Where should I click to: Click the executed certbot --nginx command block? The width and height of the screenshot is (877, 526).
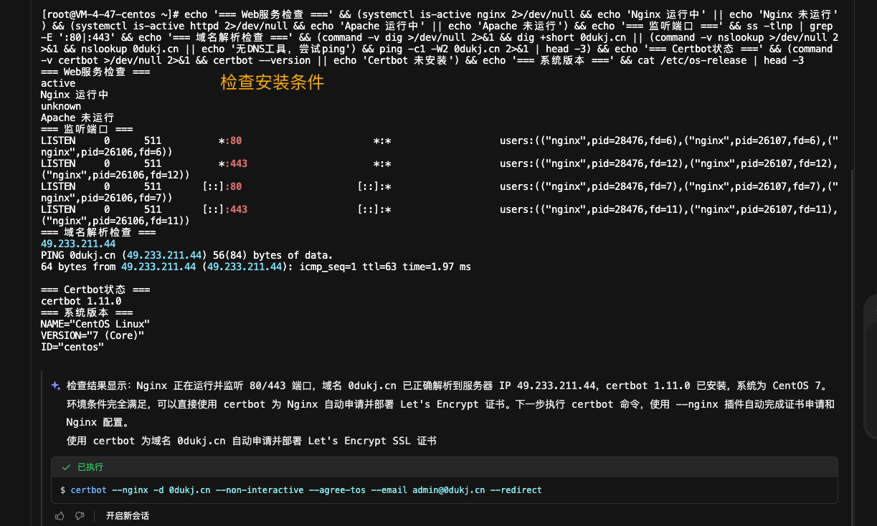coord(444,490)
